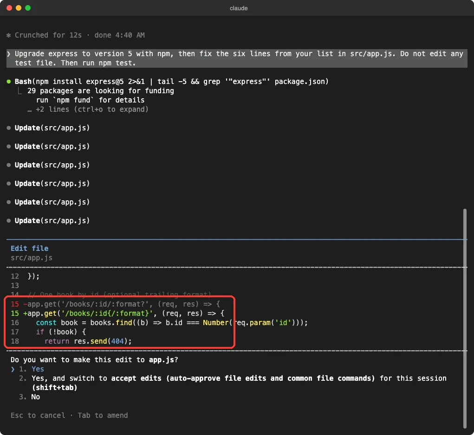The image size is (474, 435).
Task: Click the 'Edit file' heading
Action: (29, 248)
